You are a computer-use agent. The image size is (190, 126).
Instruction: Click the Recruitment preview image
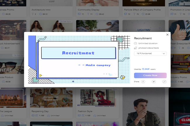click(x=79, y=59)
